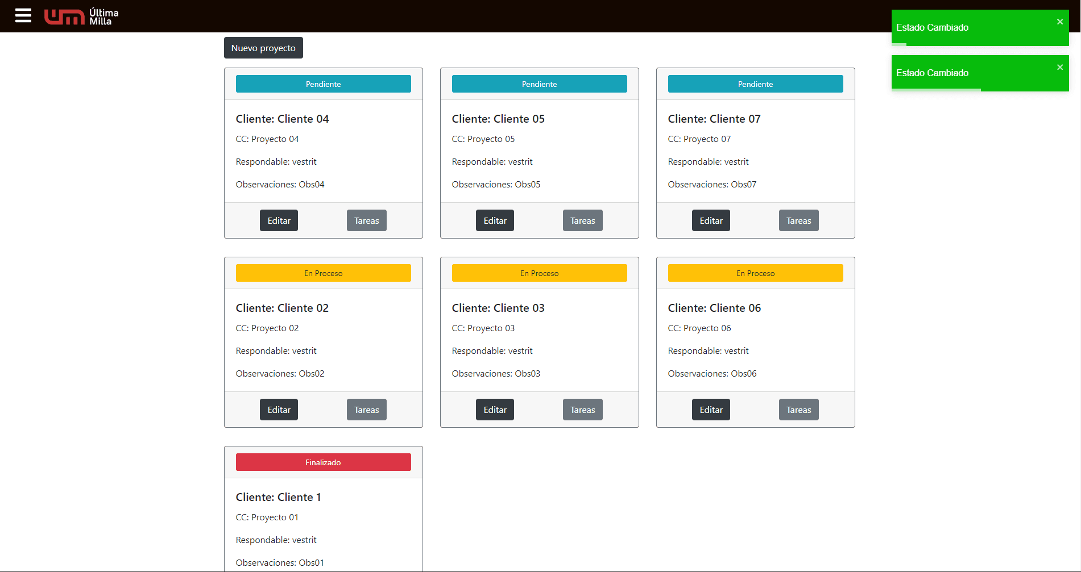Viewport: 1081px width, 572px height.
Task: Select the Cliente 06 card title
Action: [x=714, y=308]
